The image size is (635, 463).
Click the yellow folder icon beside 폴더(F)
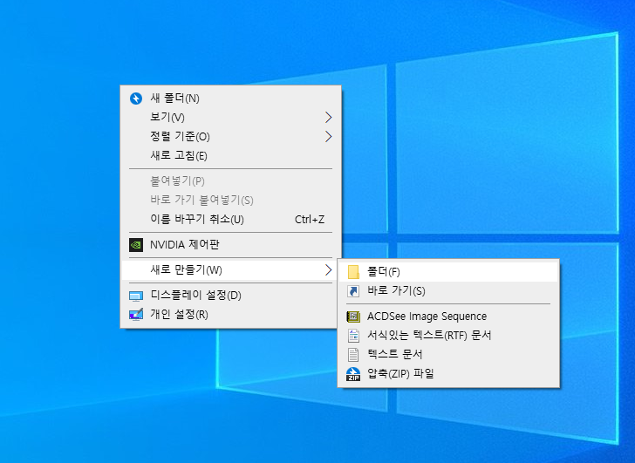353,272
